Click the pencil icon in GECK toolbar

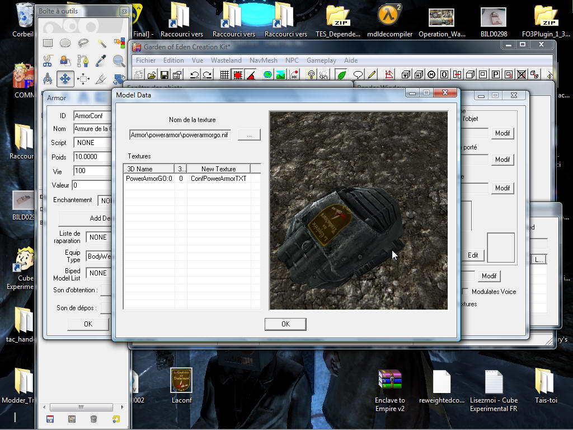(x=372, y=75)
